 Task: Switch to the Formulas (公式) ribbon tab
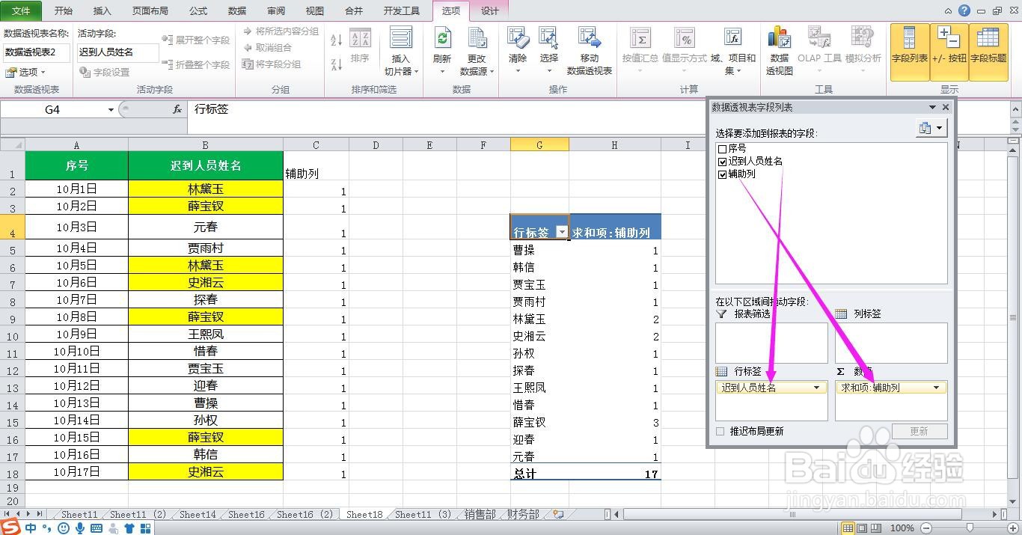click(x=198, y=10)
